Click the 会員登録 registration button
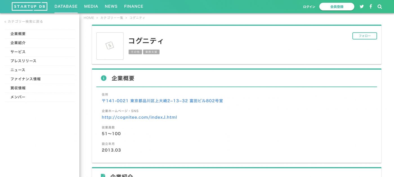The width and height of the screenshot is (394, 177). coord(337,6)
